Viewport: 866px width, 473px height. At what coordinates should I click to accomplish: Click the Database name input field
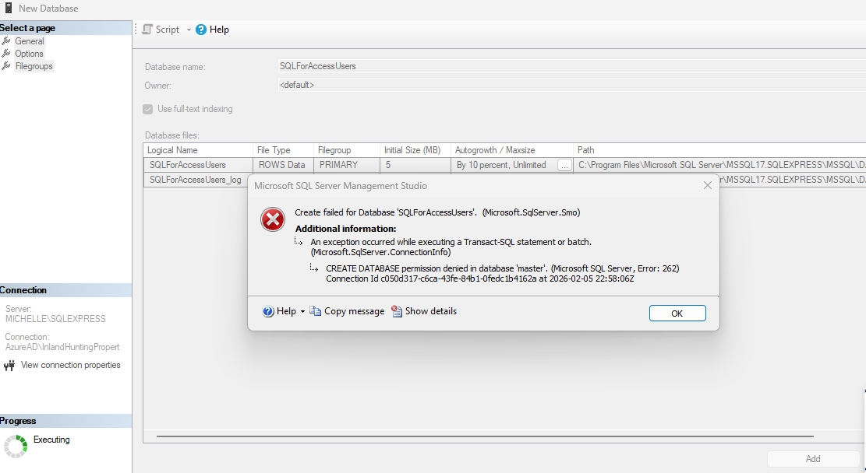click(x=546, y=66)
